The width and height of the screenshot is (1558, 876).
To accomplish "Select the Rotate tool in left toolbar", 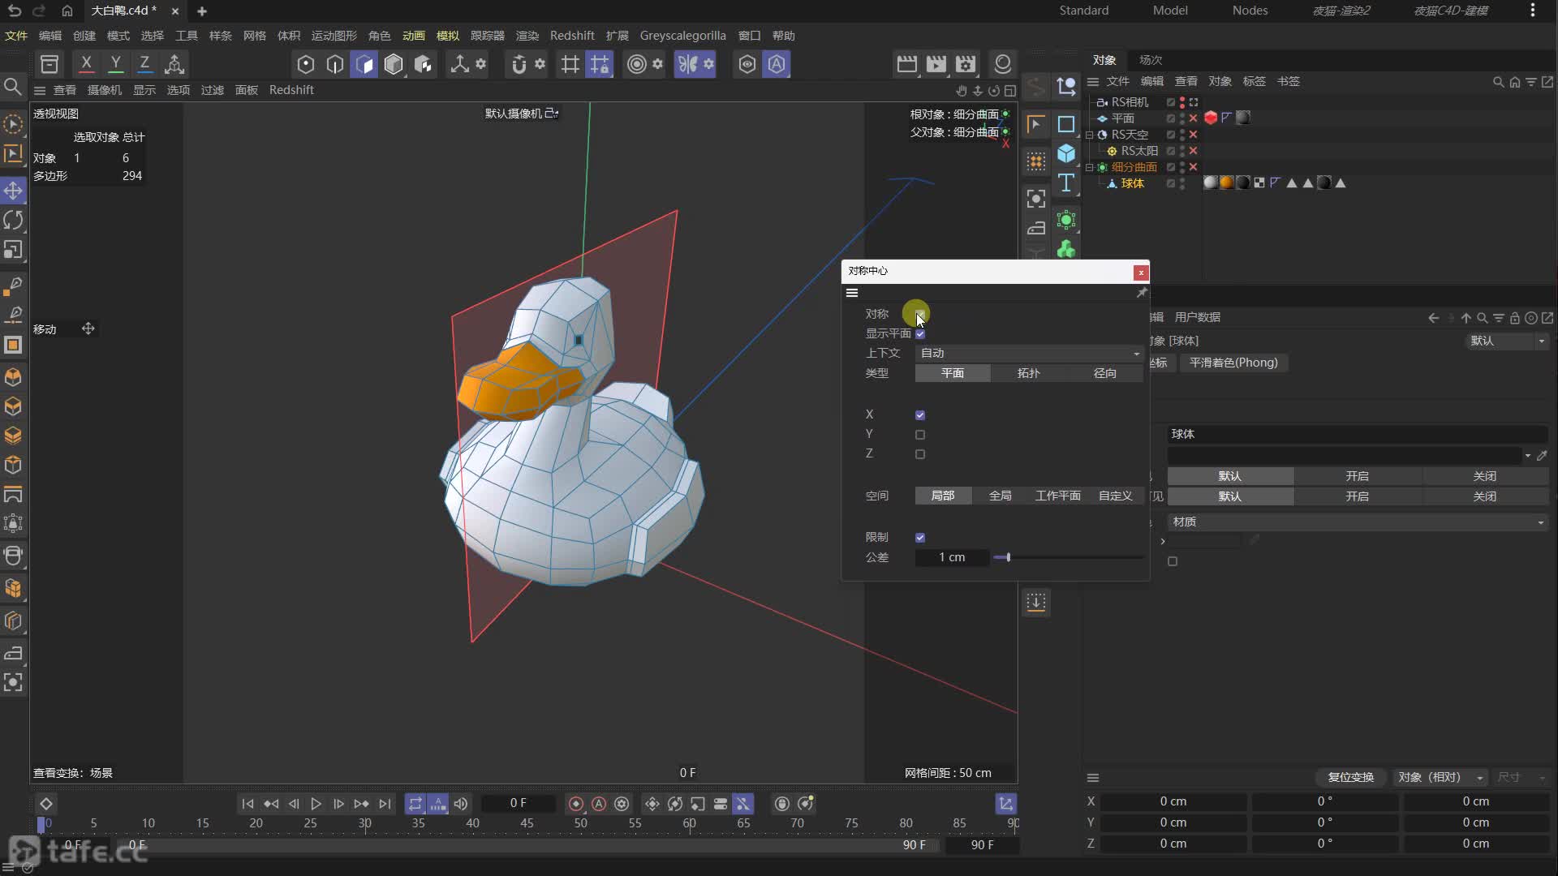I will click(13, 220).
